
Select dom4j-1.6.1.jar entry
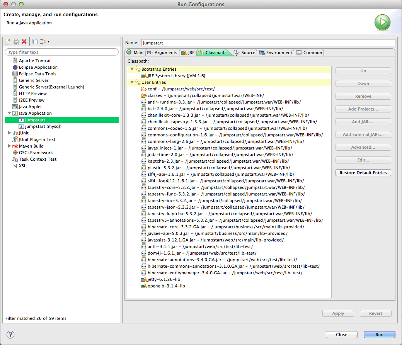click(x=199, y=253)
